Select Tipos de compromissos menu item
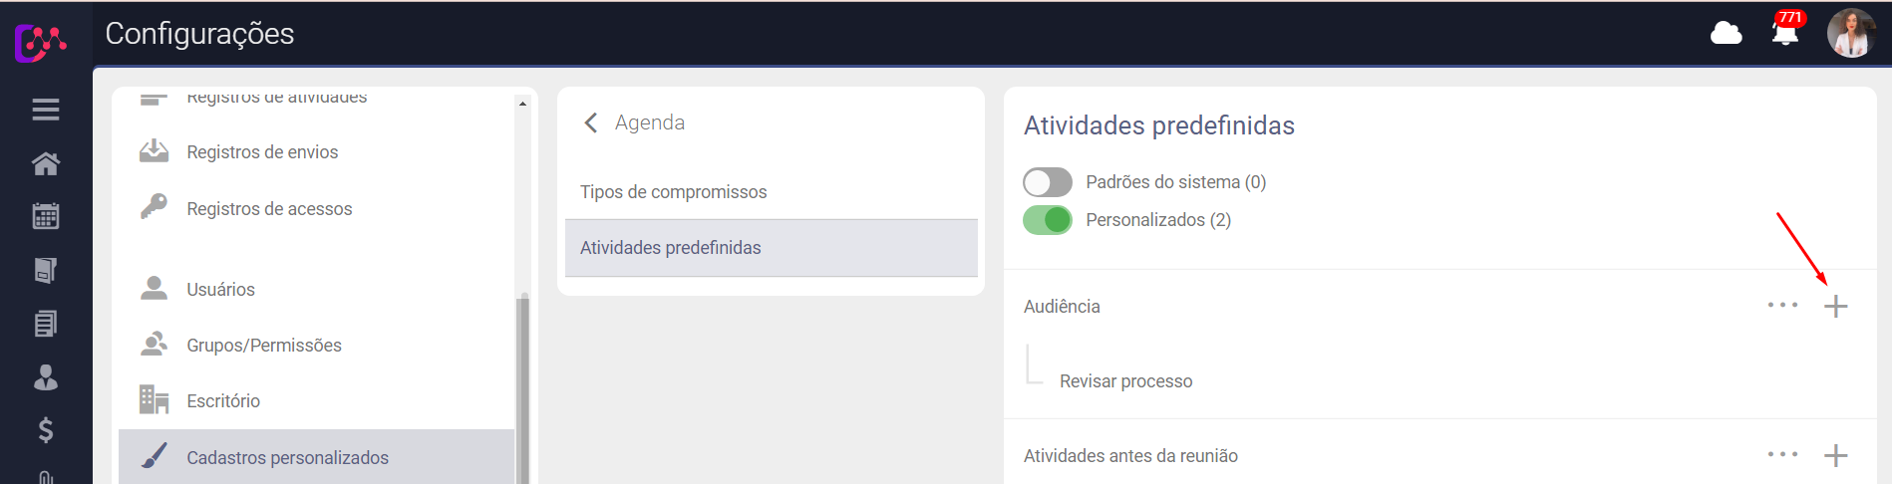 pos(673,192)
